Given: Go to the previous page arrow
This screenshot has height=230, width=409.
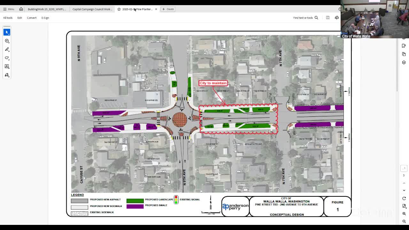Looking at the screenshot, I should pos(404,183).
